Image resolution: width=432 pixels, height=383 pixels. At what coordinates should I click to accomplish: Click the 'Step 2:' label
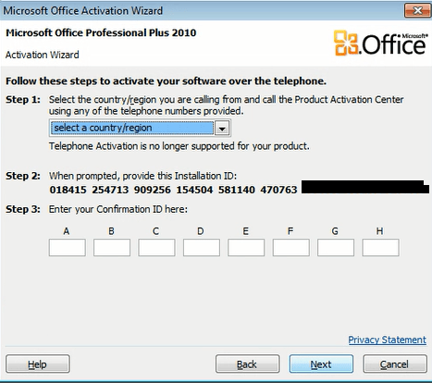[x=23, y=176]
